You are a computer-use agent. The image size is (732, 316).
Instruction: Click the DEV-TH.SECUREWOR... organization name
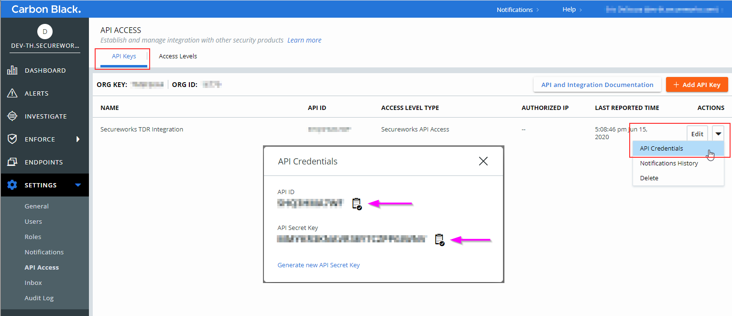pyautogui.click(x=45, y=46)
